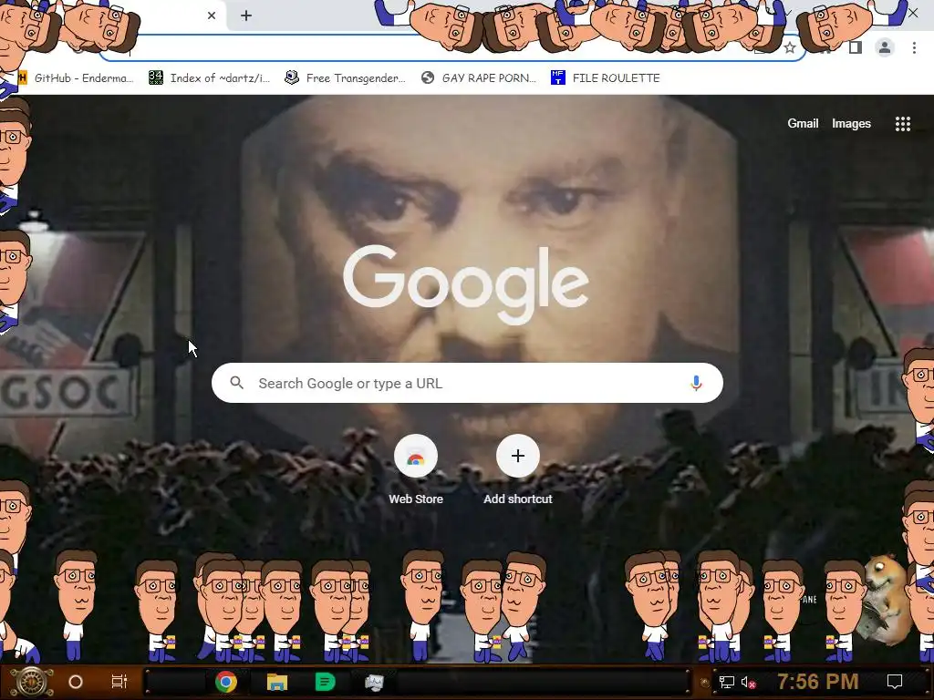The height and width of the screenshot is (700, 934).
Task: Open a new tab with plus button
Action: (246, 15)
